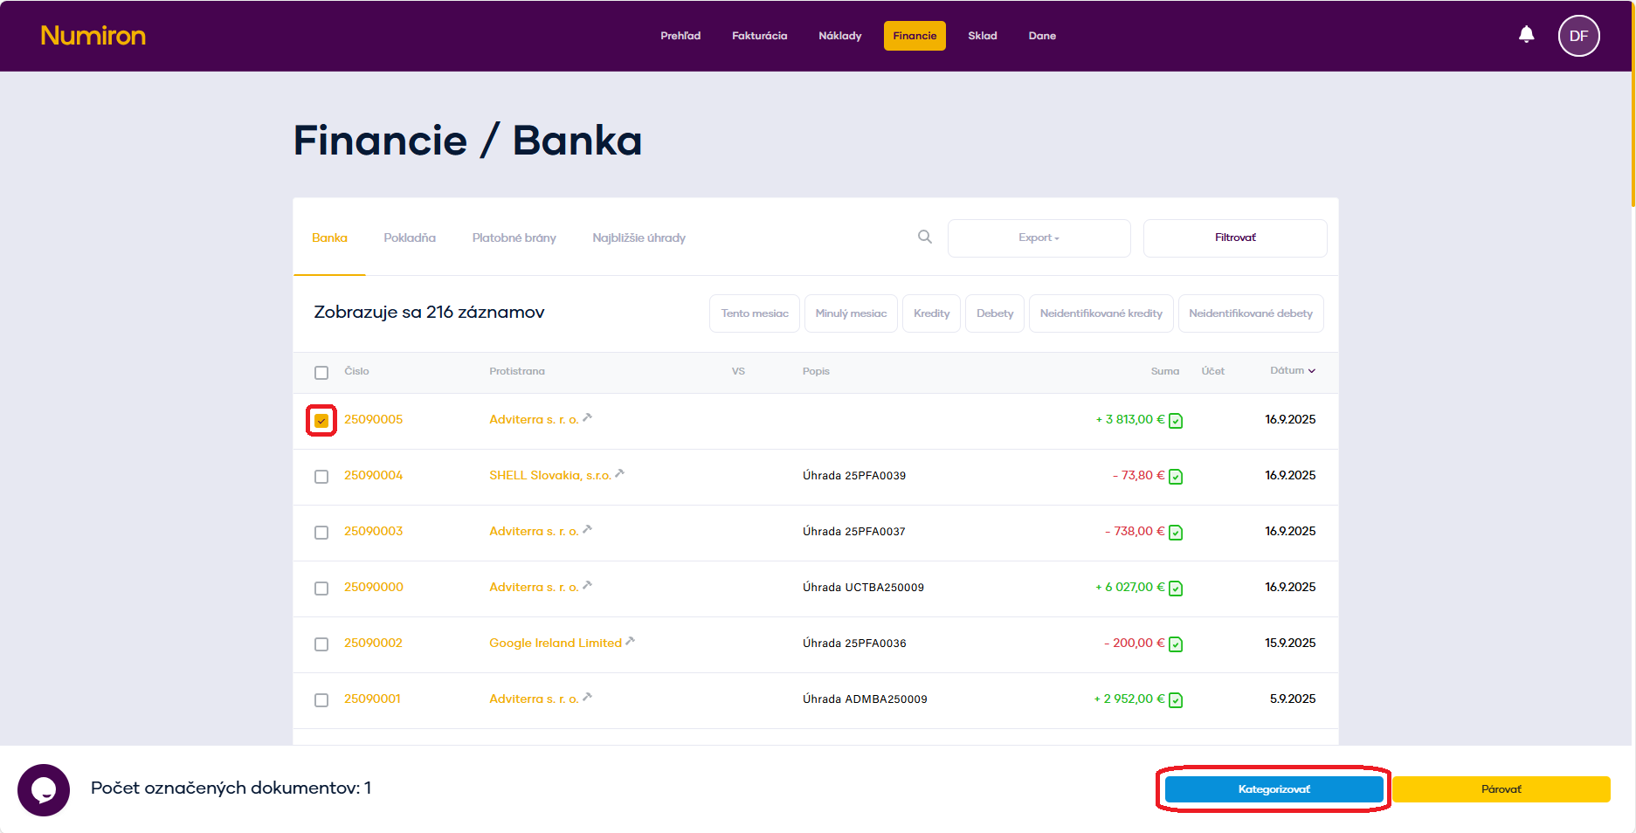Image resolution: width=1636 pixels, height=833 pixels.
Task: Open the Filtrovať filter panel
Action: click(1234, 238)
